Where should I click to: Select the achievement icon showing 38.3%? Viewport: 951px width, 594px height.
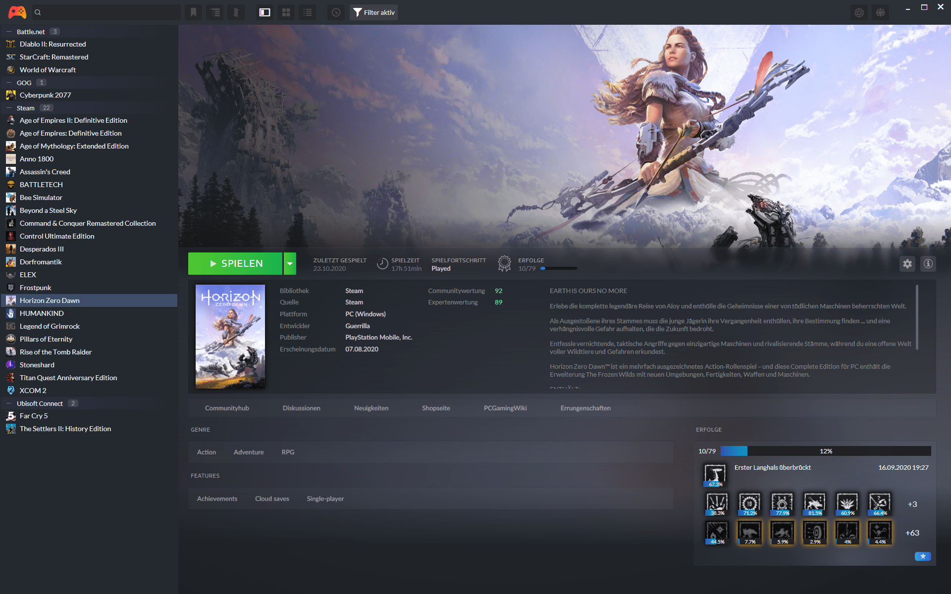click(717, 504)
